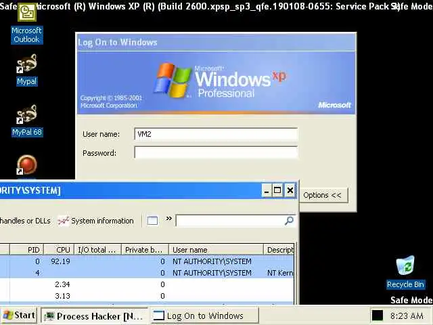Screen dimensions: 433x325
Task: Select the red ball desktop shortcut
Action: pyautogui.click(x=27, y=165)
